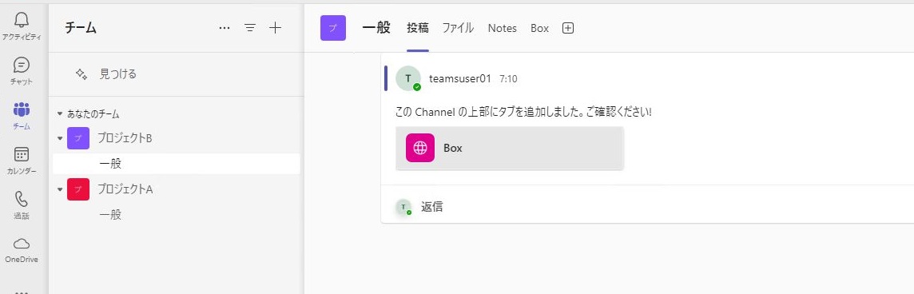The image size is (914, 294).
Task: Open the Calls phone icon
Action: point(22,199)
